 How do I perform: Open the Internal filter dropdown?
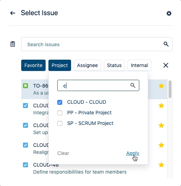click(139, 65)
